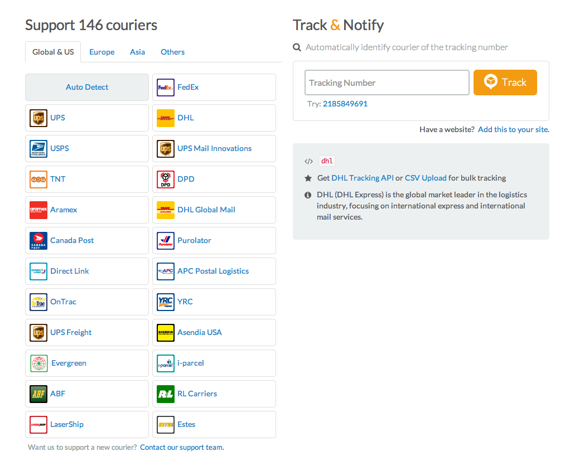565x461 pixels.
Task: Click the UPS shield logo icon
Action: (38, 118)
